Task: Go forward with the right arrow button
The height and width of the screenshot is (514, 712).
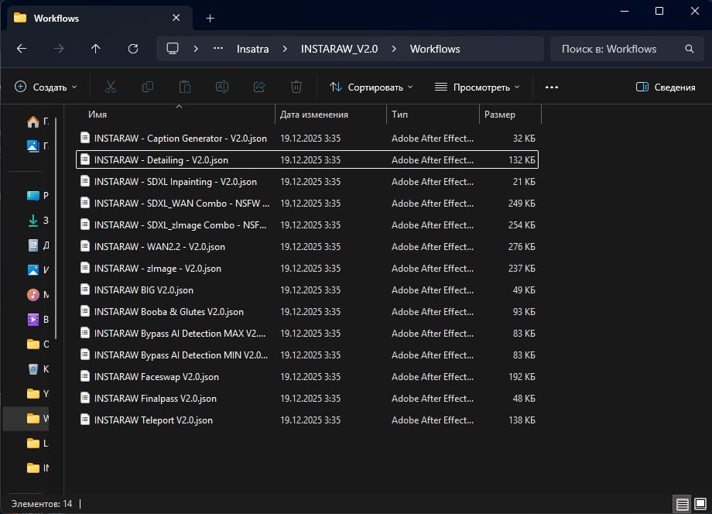Action: [59, 49]
